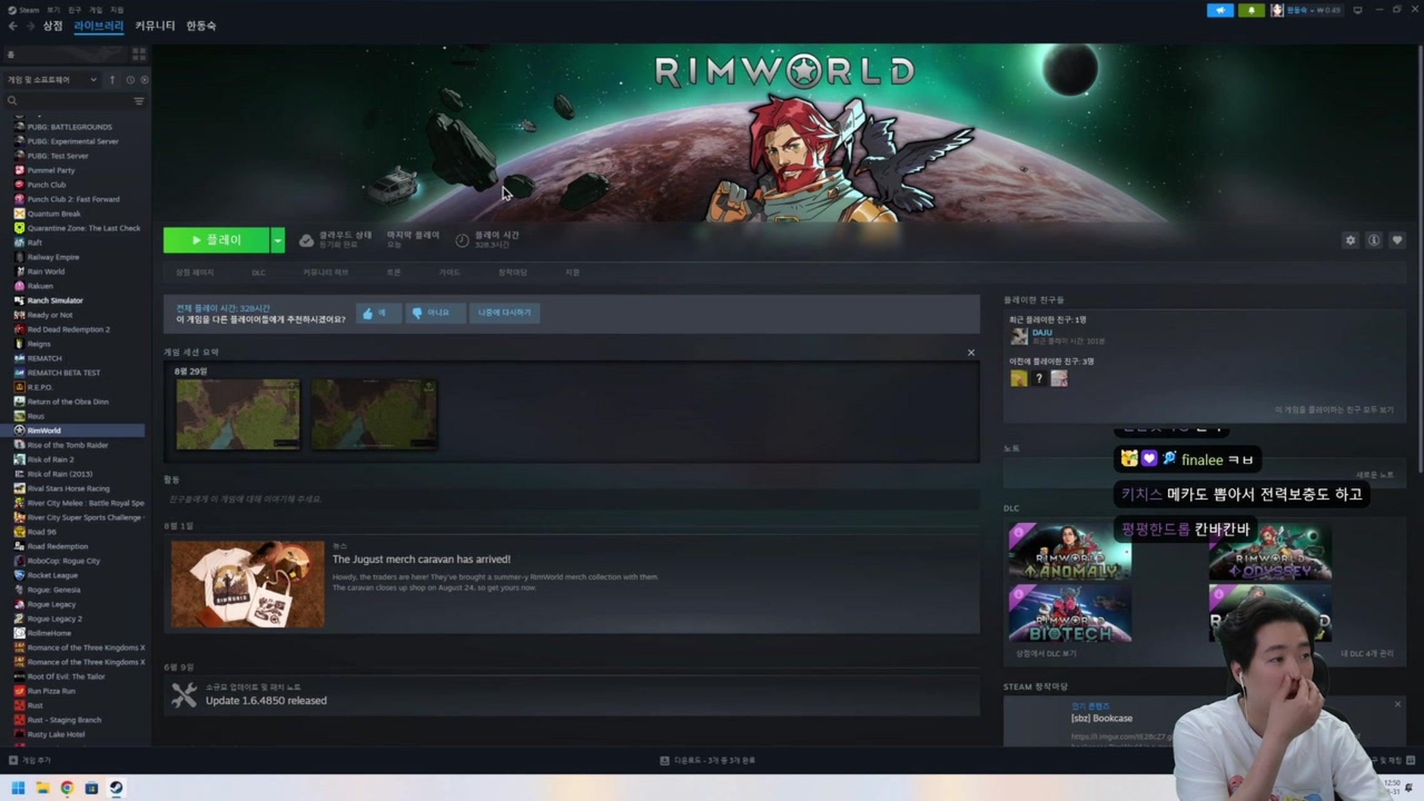Open the 커뮤니티 허브 link

(325, 273)
